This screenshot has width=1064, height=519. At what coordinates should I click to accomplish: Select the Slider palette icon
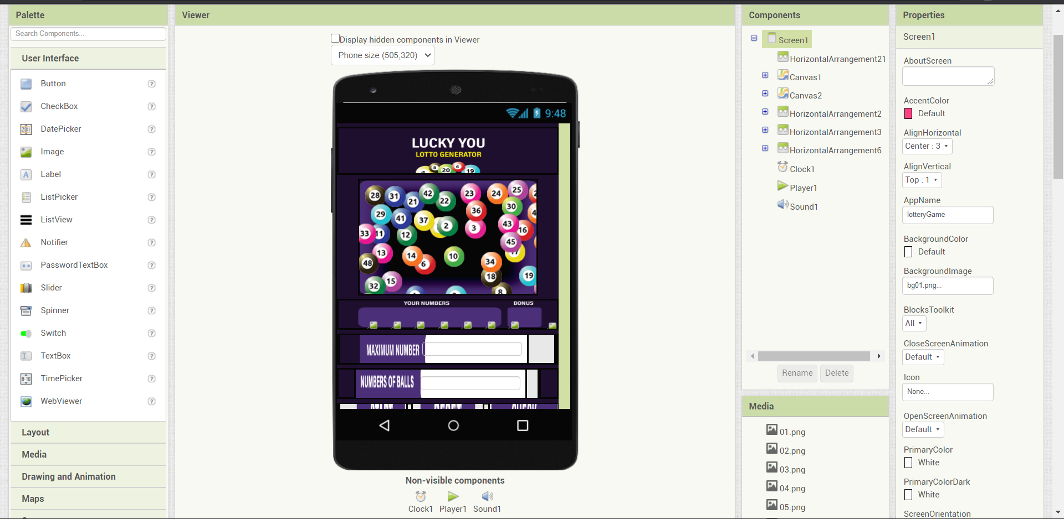[x=26, y=288]
